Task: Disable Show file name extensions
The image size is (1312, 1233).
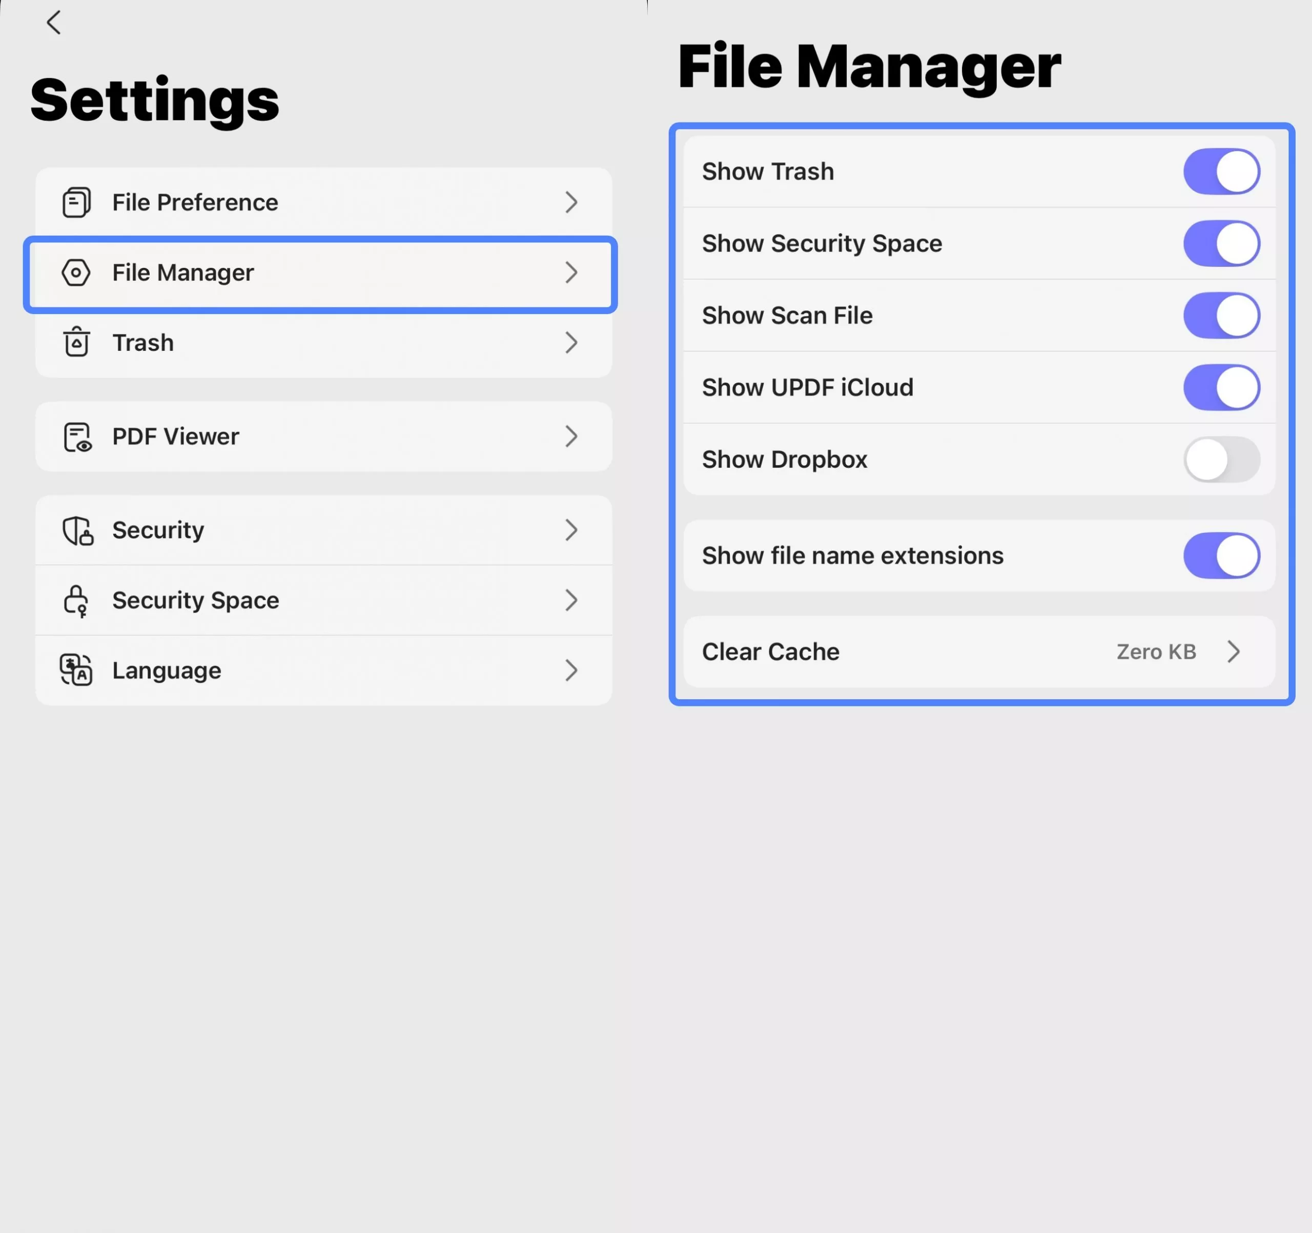Action: (x=1221, y=555)
